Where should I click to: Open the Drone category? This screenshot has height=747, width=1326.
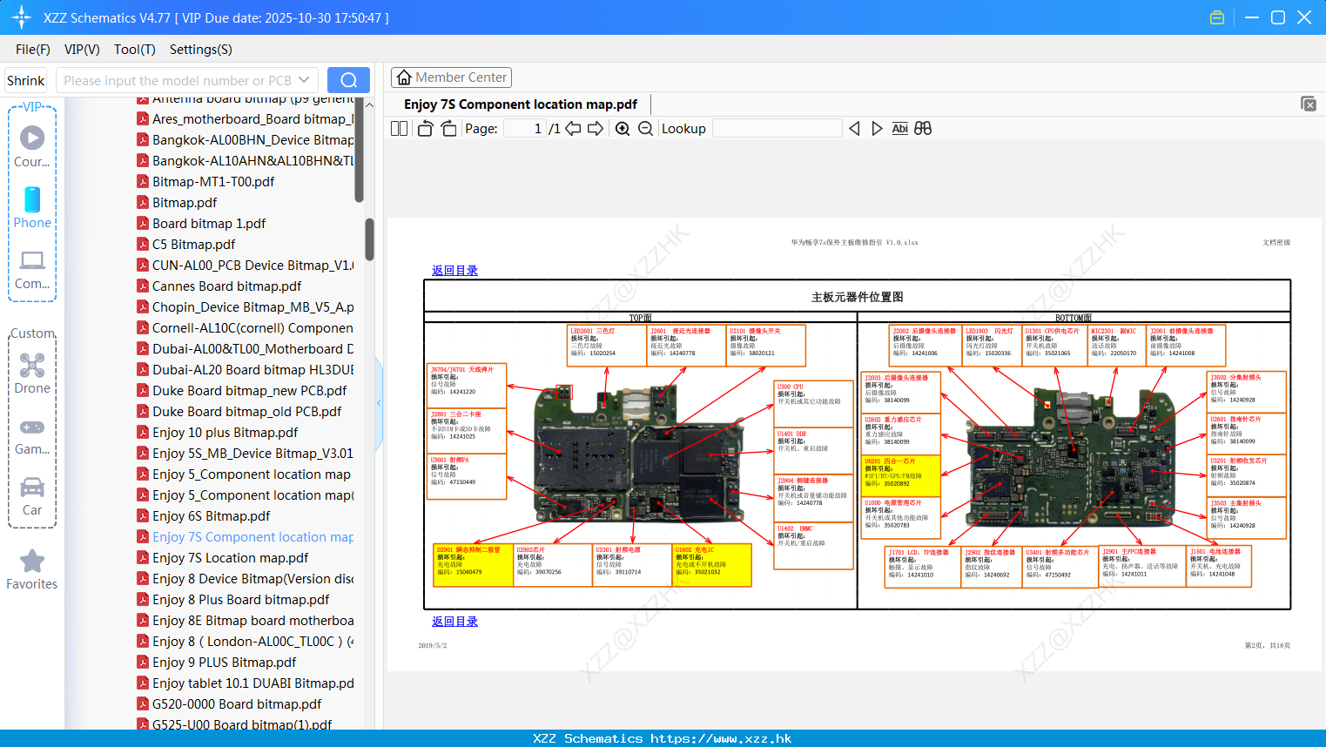tap(32, 373)
